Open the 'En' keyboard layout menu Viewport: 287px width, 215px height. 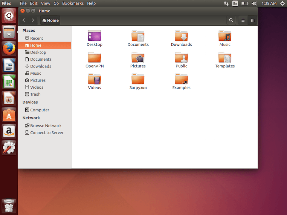point(235,3)
